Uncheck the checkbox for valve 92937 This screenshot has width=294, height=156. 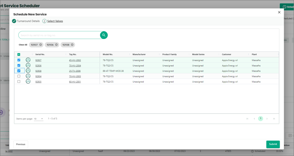click(x=19, y=60)
